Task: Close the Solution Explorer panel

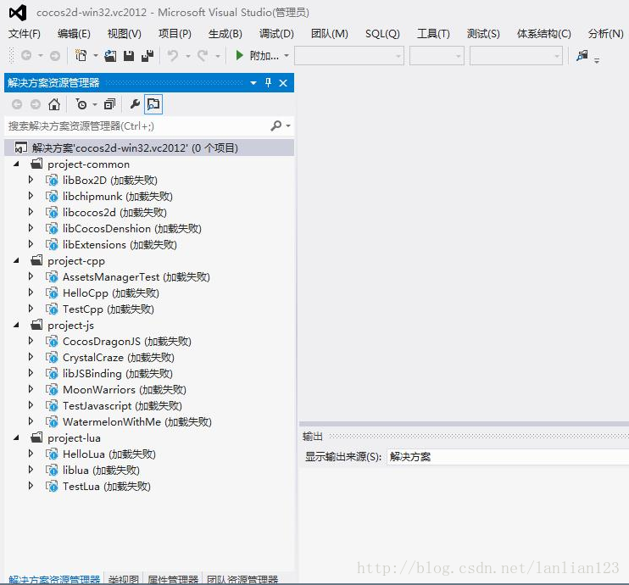Action: (x=283, y=83)
